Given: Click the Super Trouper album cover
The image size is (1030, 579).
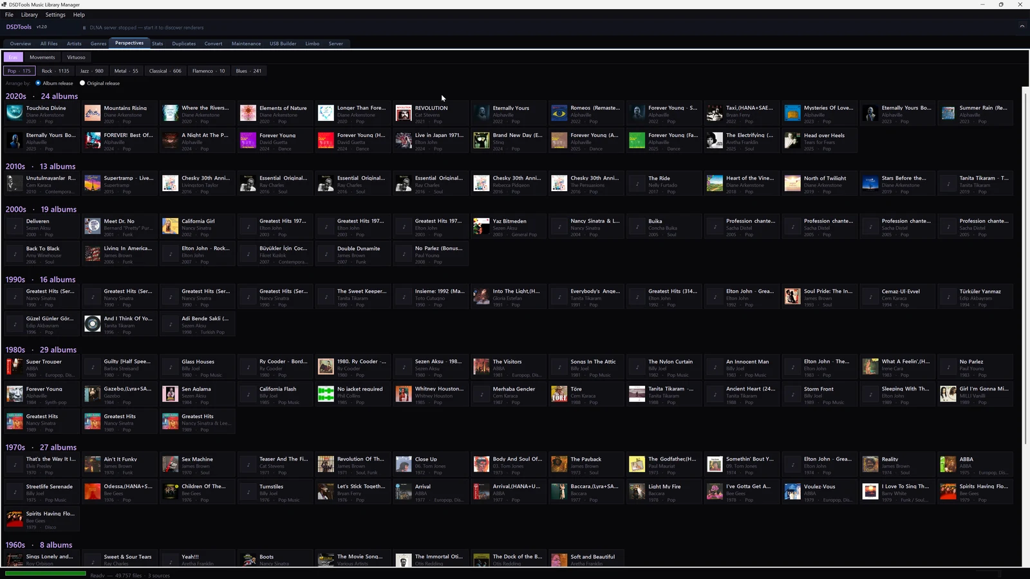Looking at the screenshot, I should 14,367.
